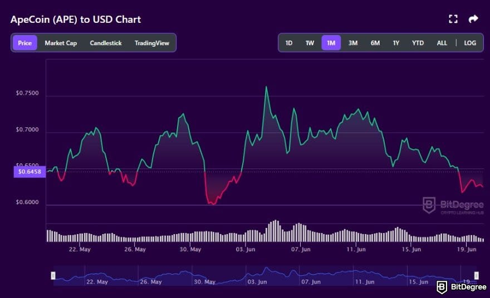Screen dimensions: 490x298
Task: Show the 3M time range
Action: tap(353, 43)
